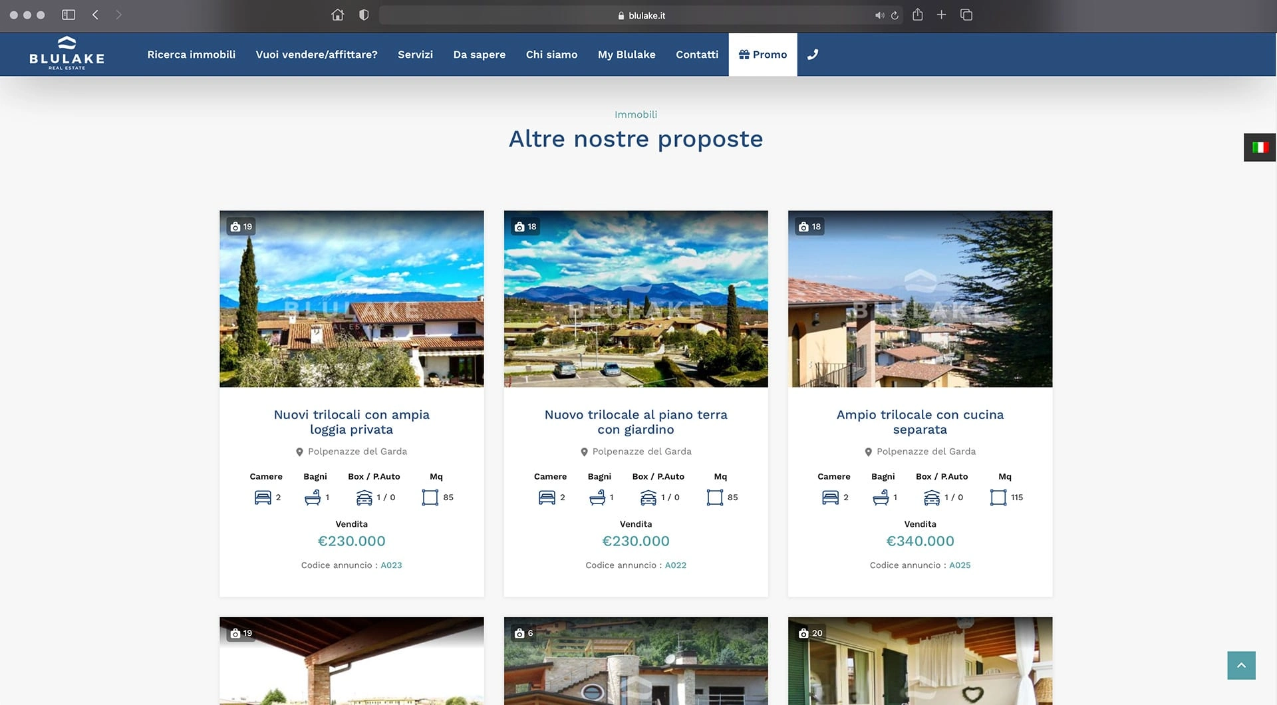This screenshot has height=705, width=1277.
Task: Go to Chi siamo page
Action: (551, 55)
